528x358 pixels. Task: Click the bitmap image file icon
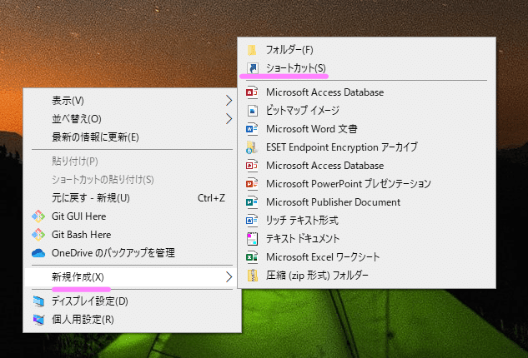click(x=252, y=110)
